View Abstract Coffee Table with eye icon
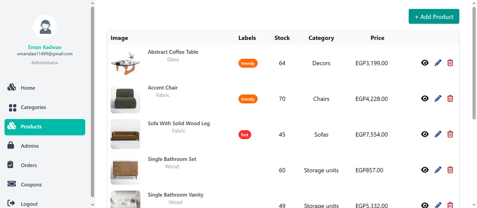Screen dimensions: 477x208 point(425,63)
